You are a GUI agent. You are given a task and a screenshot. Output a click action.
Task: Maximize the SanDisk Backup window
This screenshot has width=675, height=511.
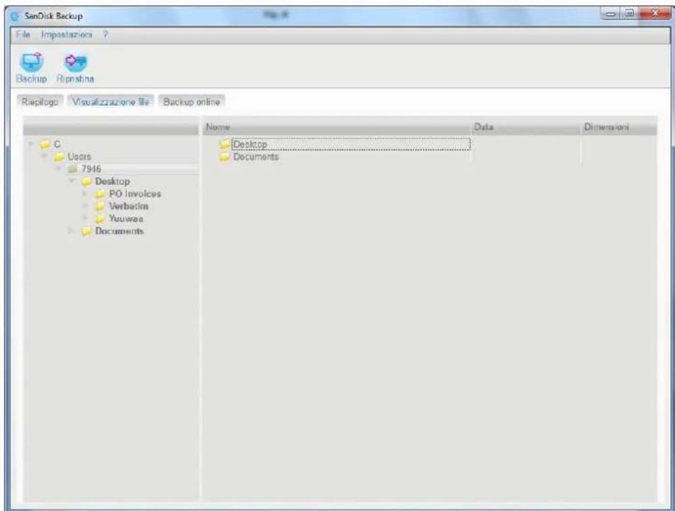tap(629, 14)
